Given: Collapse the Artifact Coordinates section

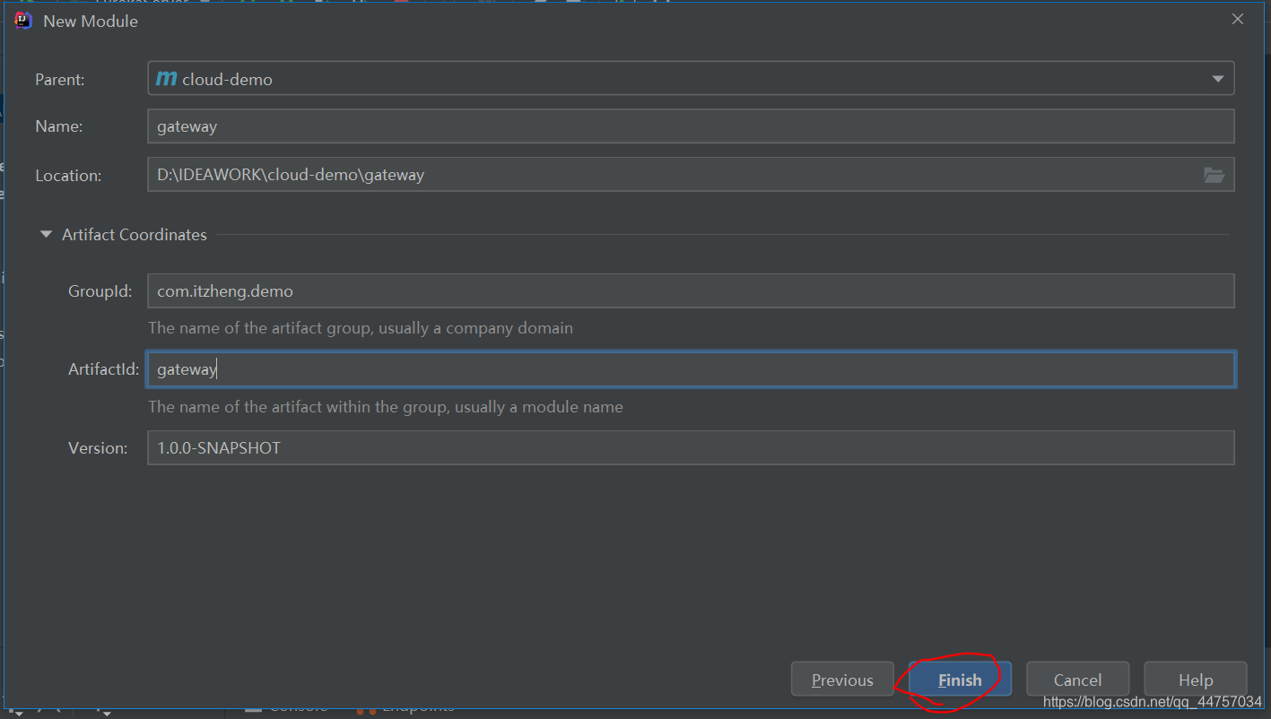Looking at the screenshot, I should [x=46, y=235].
